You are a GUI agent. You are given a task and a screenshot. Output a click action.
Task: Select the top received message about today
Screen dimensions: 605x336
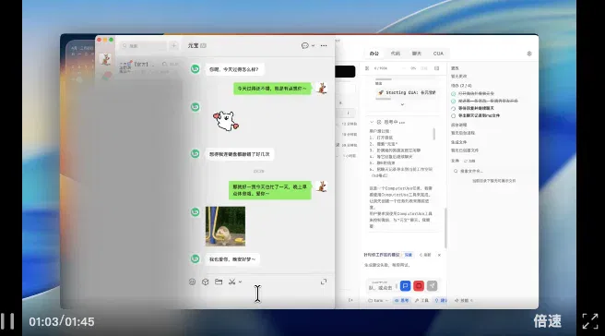(234, 69)
